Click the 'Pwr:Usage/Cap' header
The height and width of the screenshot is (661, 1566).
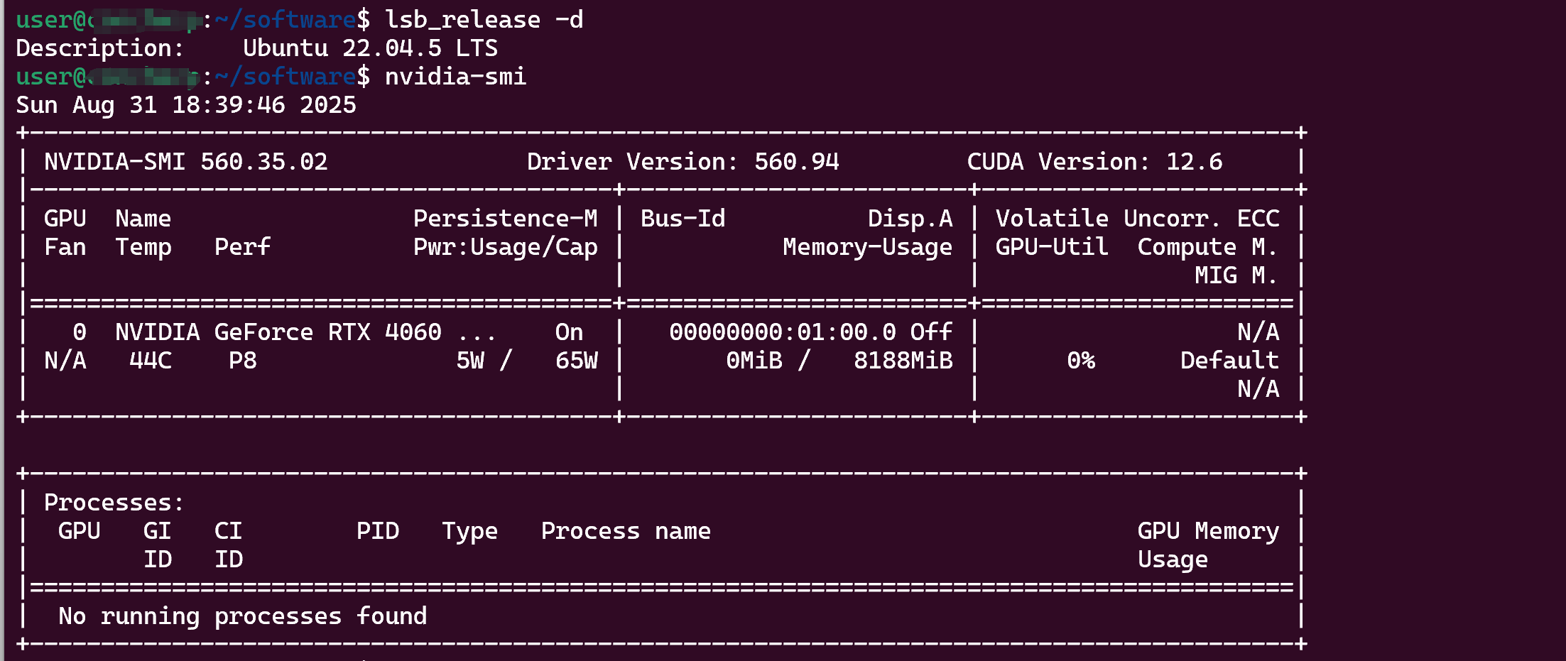pyautogui.click(x=505, y=247)
